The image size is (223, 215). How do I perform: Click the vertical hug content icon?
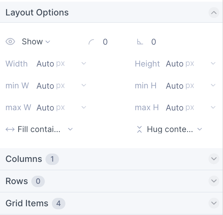click(139, 129)
